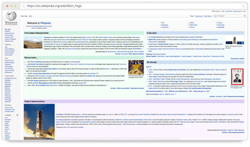Click the Wikipedia globe logo
250x147 pixels.
click(x=11, y=16)
